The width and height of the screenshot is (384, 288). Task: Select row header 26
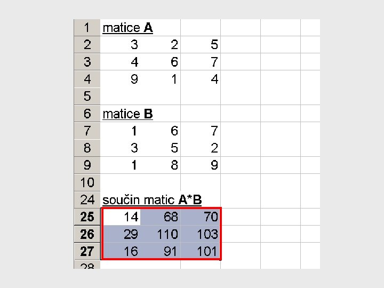pos(87,234)
